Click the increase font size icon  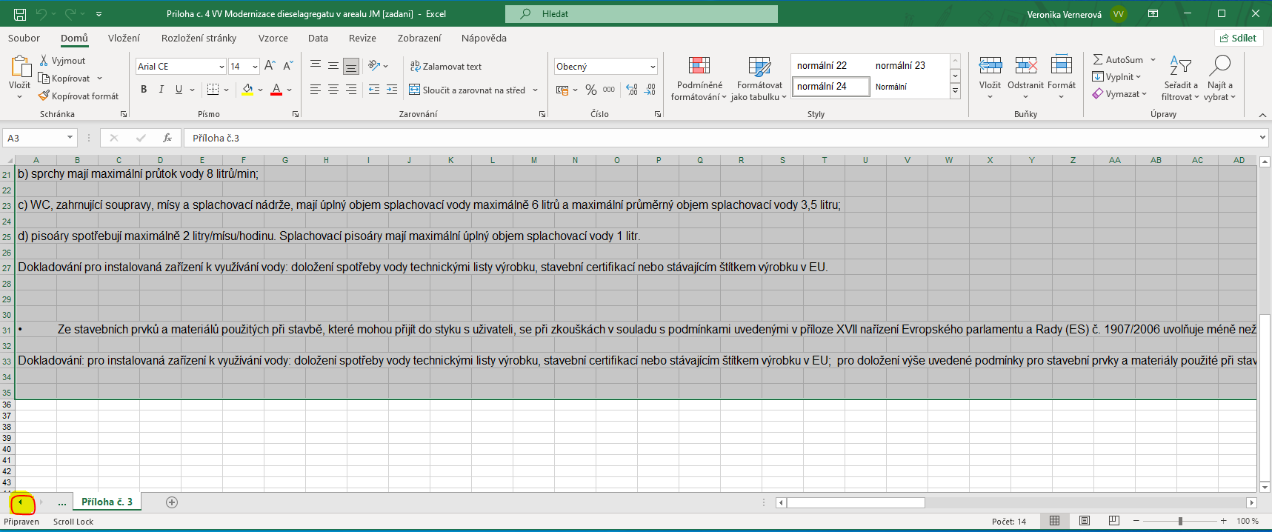coord(270,66)
